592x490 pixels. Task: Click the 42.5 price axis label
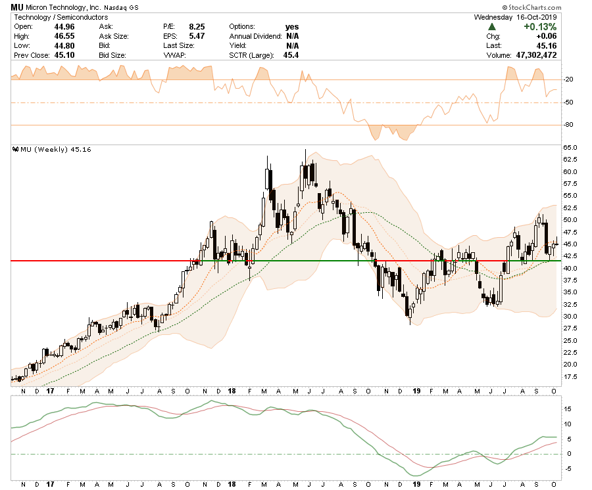point(570,256)
